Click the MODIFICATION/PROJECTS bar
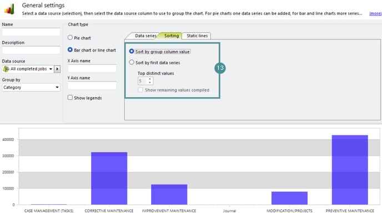 tap(289, 198)
